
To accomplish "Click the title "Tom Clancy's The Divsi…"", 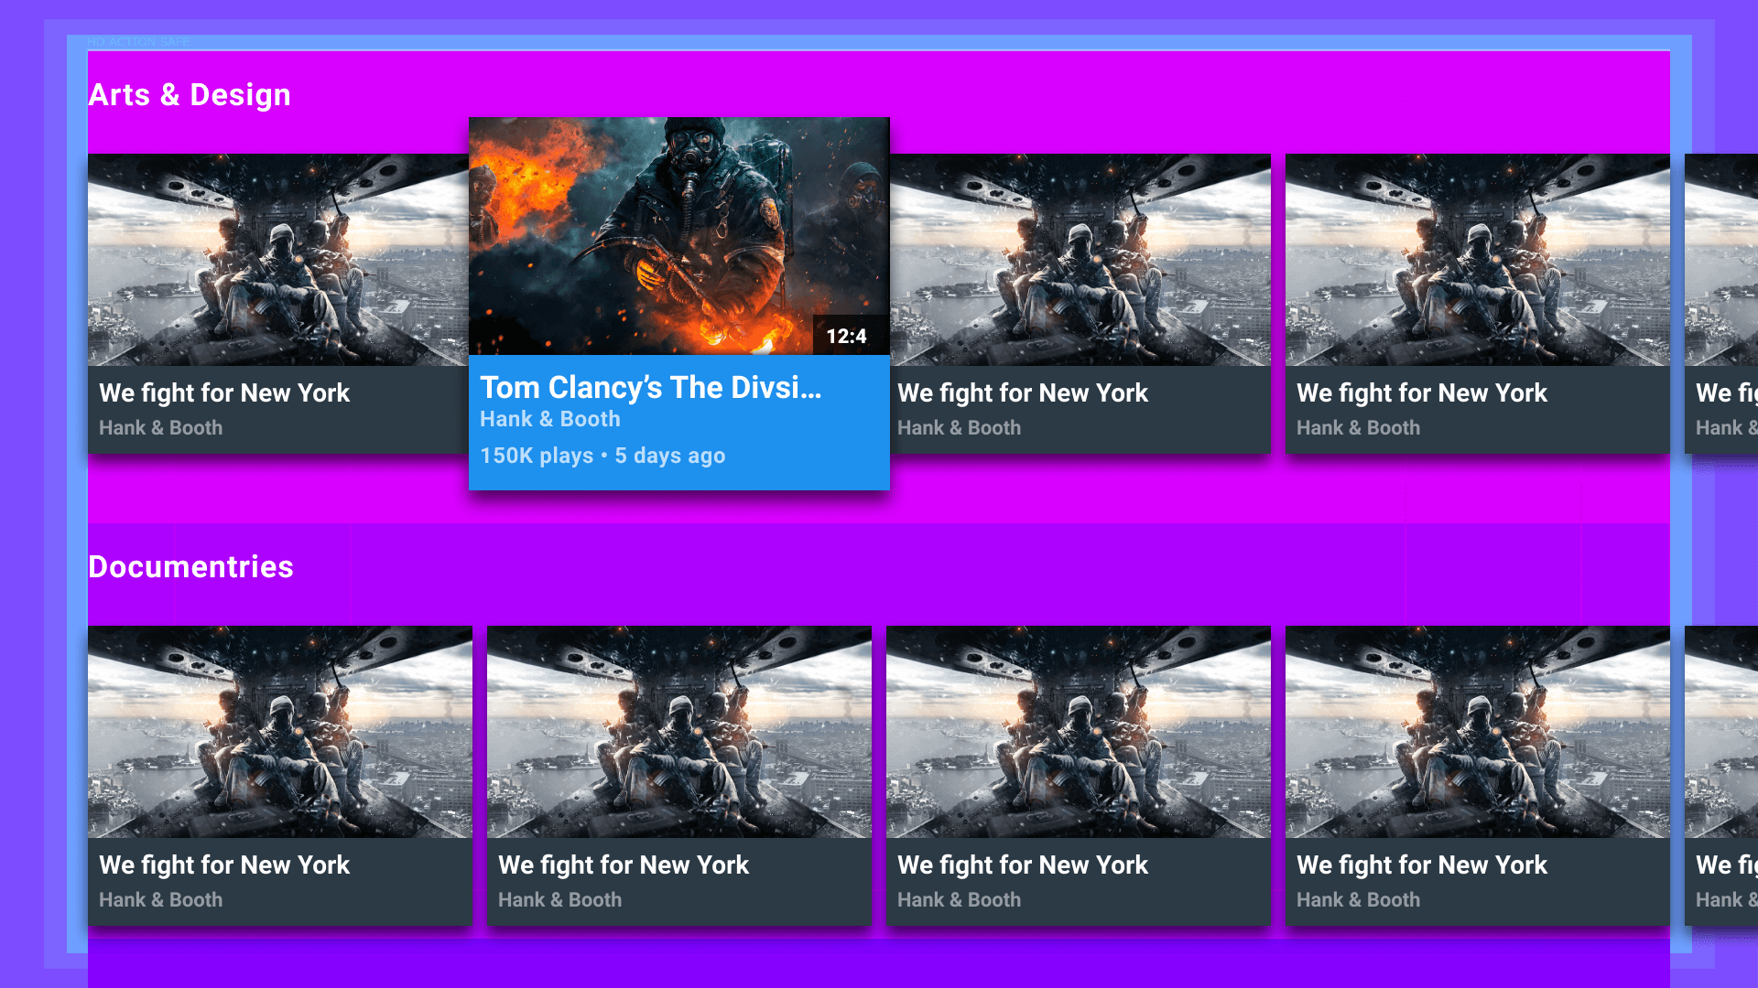I will (650, 388).
